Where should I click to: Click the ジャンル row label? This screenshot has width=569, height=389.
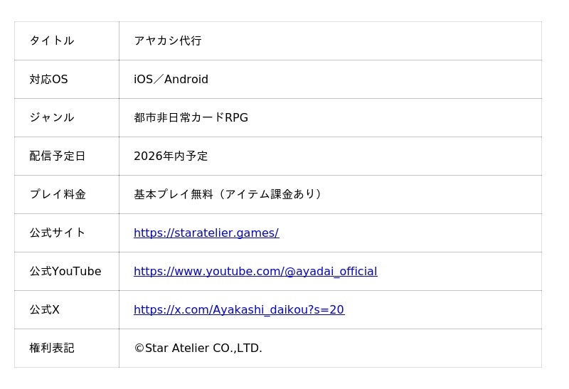point(52,117)
